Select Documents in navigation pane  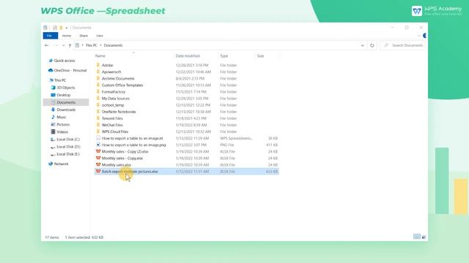click(x=66, y=102)
